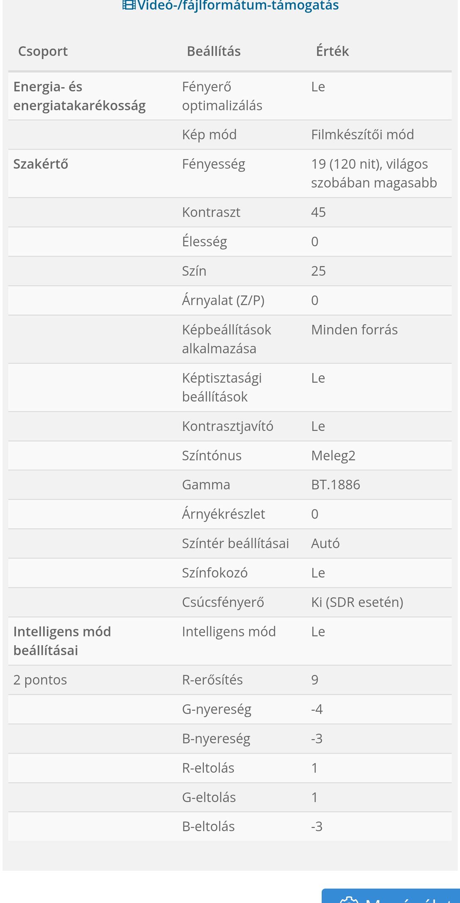460x903 pixels.
Task: Select the Gamma value BT.1886
Action: click(335, 485)
